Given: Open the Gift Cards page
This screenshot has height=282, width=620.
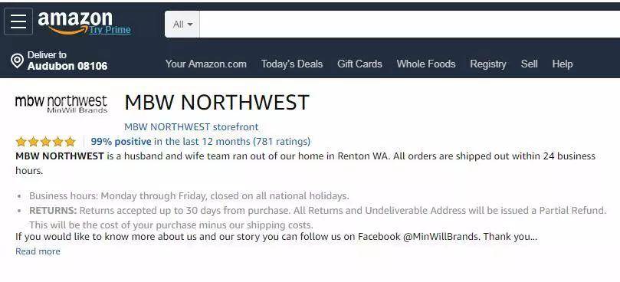Looking at the screenshot, I should click(359, 64).
